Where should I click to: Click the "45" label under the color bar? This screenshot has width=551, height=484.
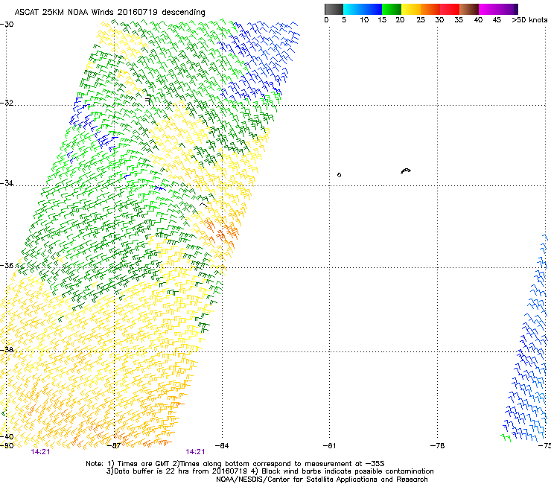click(x=497, y=19)
